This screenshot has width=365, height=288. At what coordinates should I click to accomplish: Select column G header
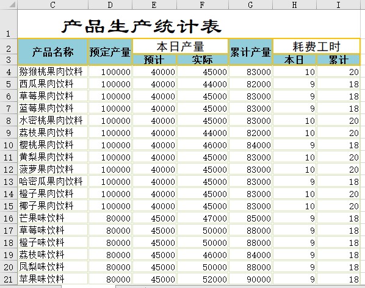click(x=250, y=5)
